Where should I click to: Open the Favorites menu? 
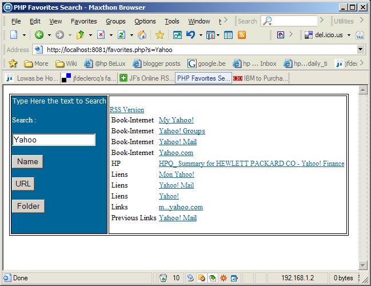[83, 21]
